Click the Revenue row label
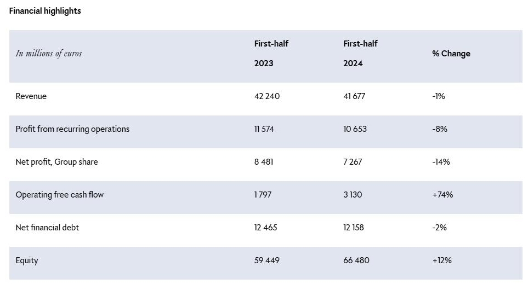 [31, 96]
